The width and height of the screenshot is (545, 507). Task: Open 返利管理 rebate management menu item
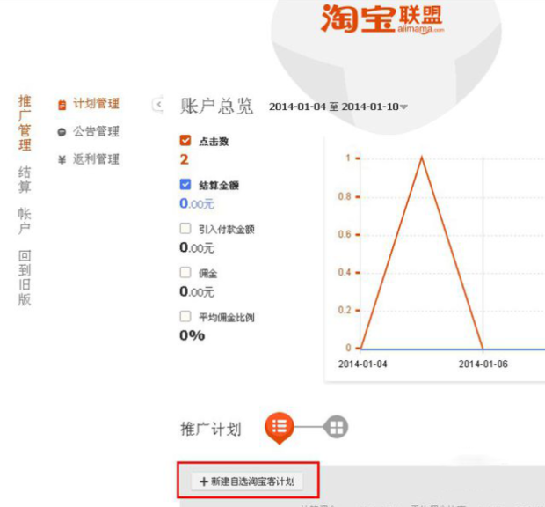pyautogui.click(x=96, y=159)
